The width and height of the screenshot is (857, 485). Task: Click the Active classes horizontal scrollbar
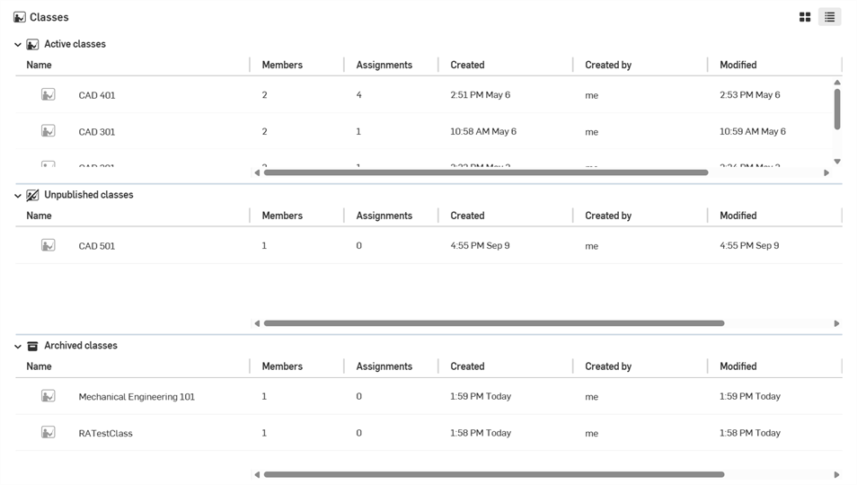485,172
